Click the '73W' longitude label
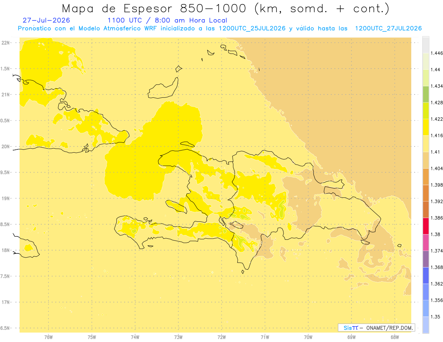 pyautogui.click(x=178, y=337)
